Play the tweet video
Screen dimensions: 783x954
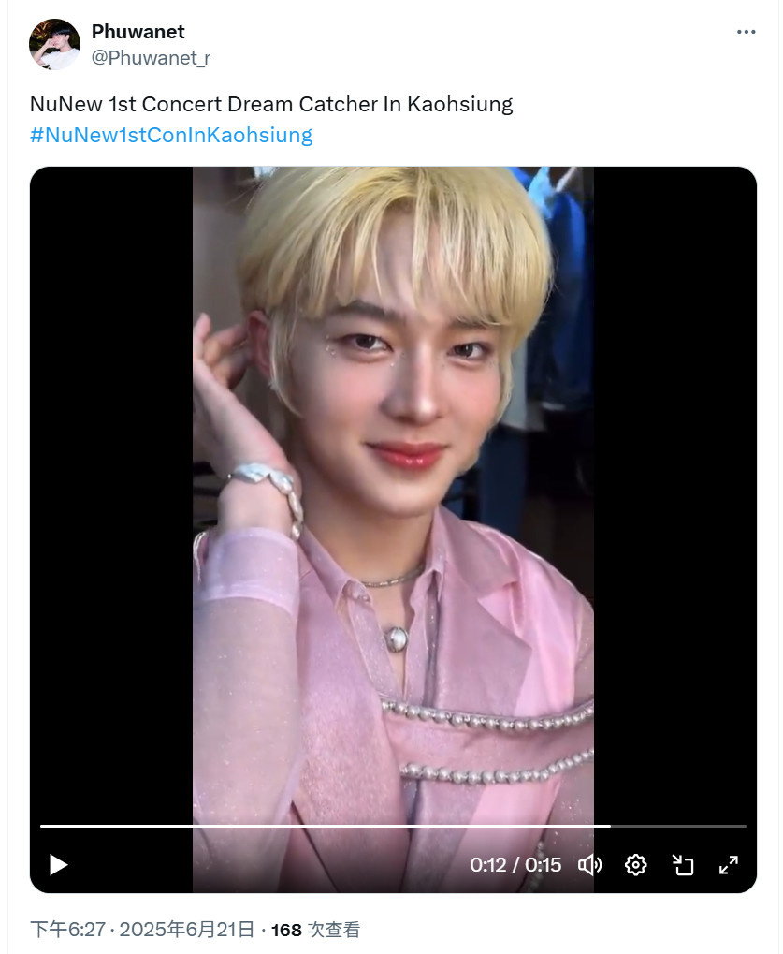click(58, 864)
